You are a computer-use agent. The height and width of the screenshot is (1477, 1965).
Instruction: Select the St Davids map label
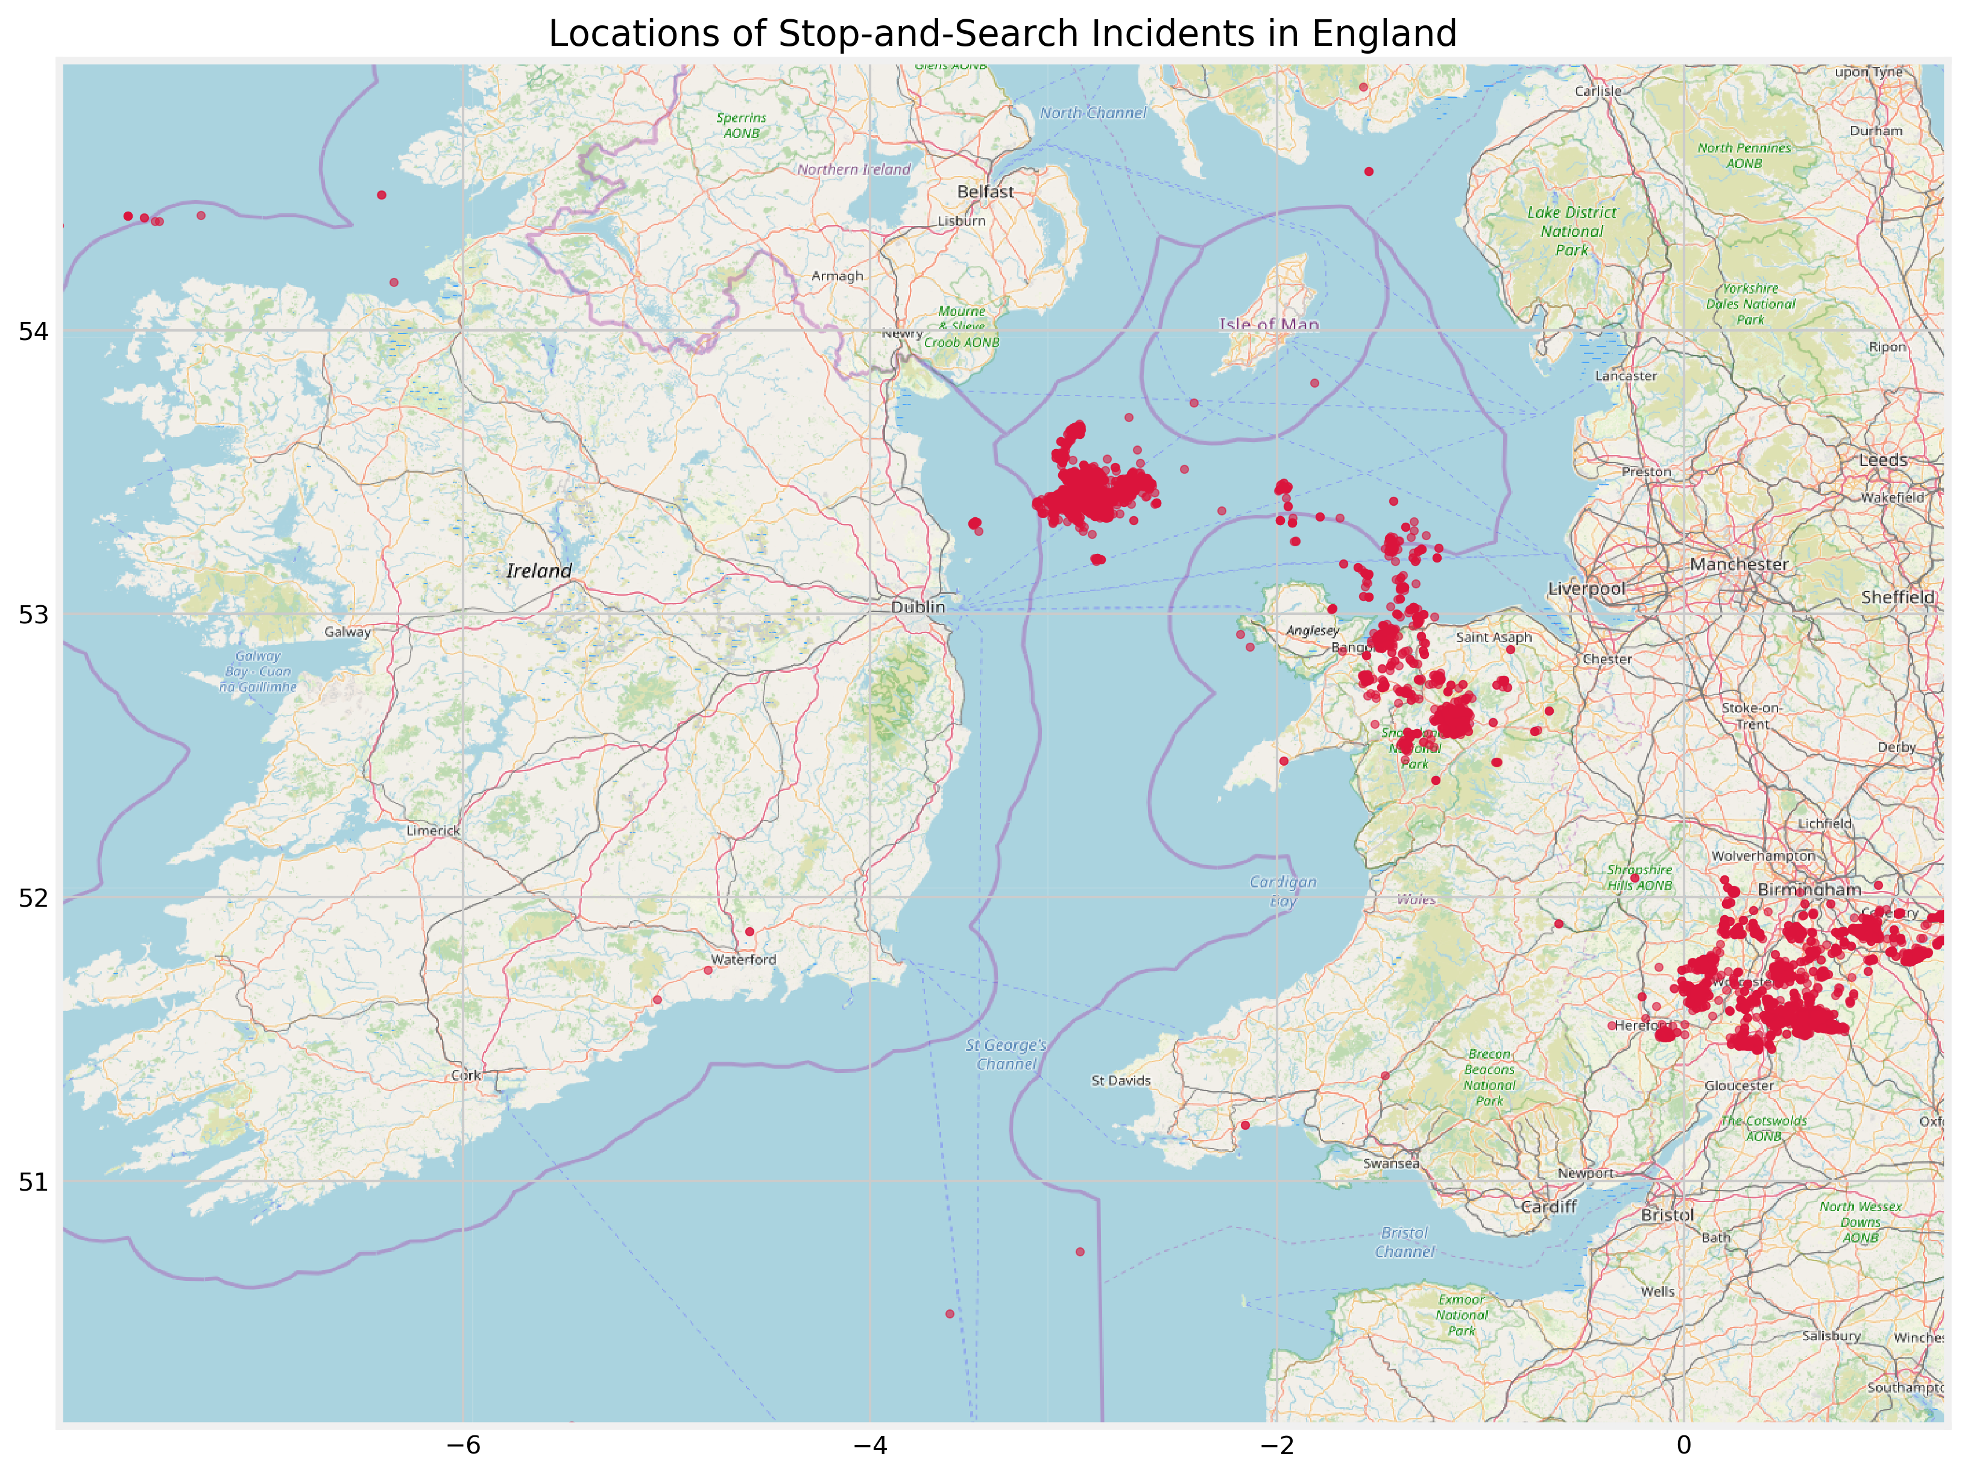1121,1080
